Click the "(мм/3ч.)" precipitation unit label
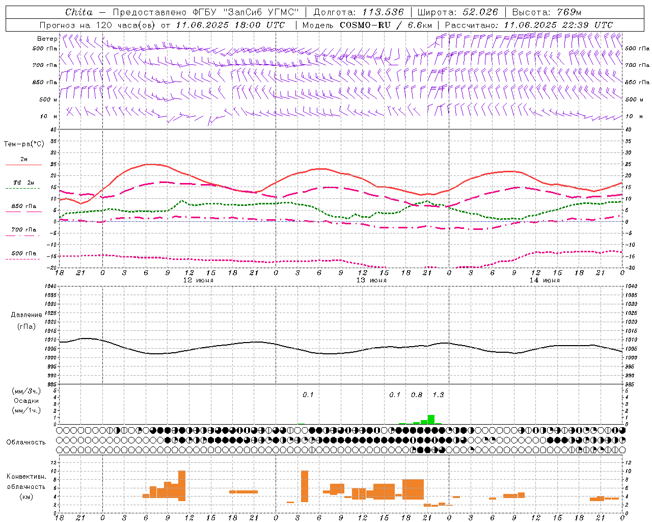Screen dimensions: 652x522 click(x=26, y=391)
